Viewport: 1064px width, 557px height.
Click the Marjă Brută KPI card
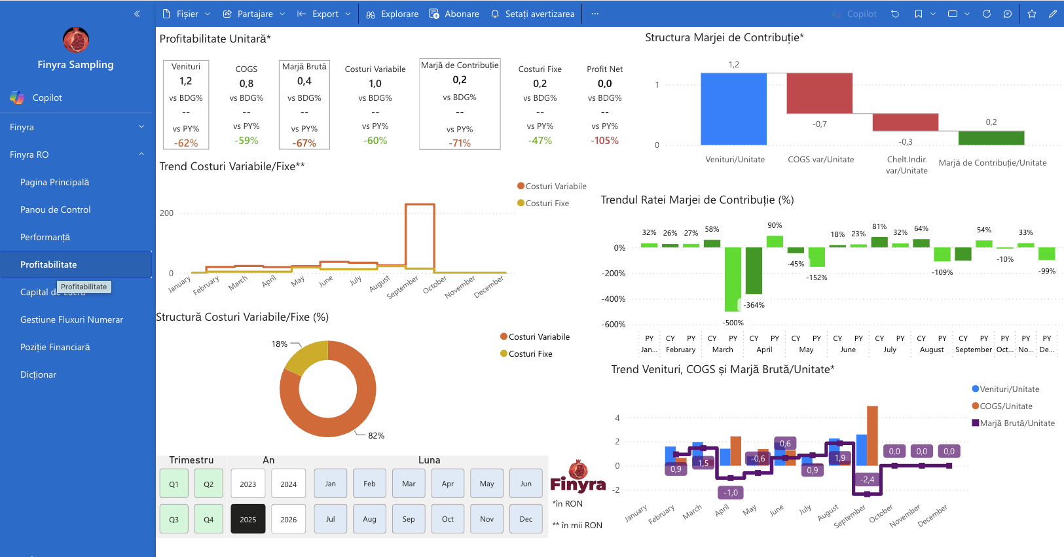click(304, 105)
